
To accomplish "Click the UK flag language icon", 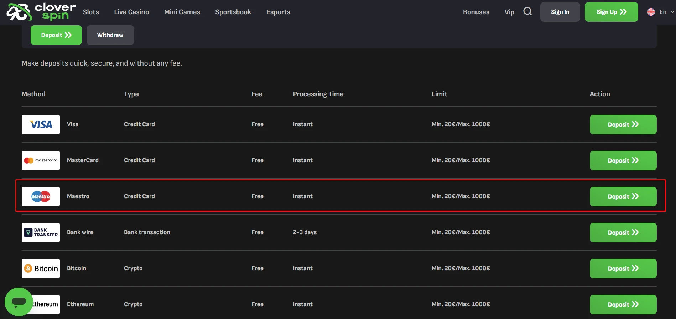I will tap(651, 12).
